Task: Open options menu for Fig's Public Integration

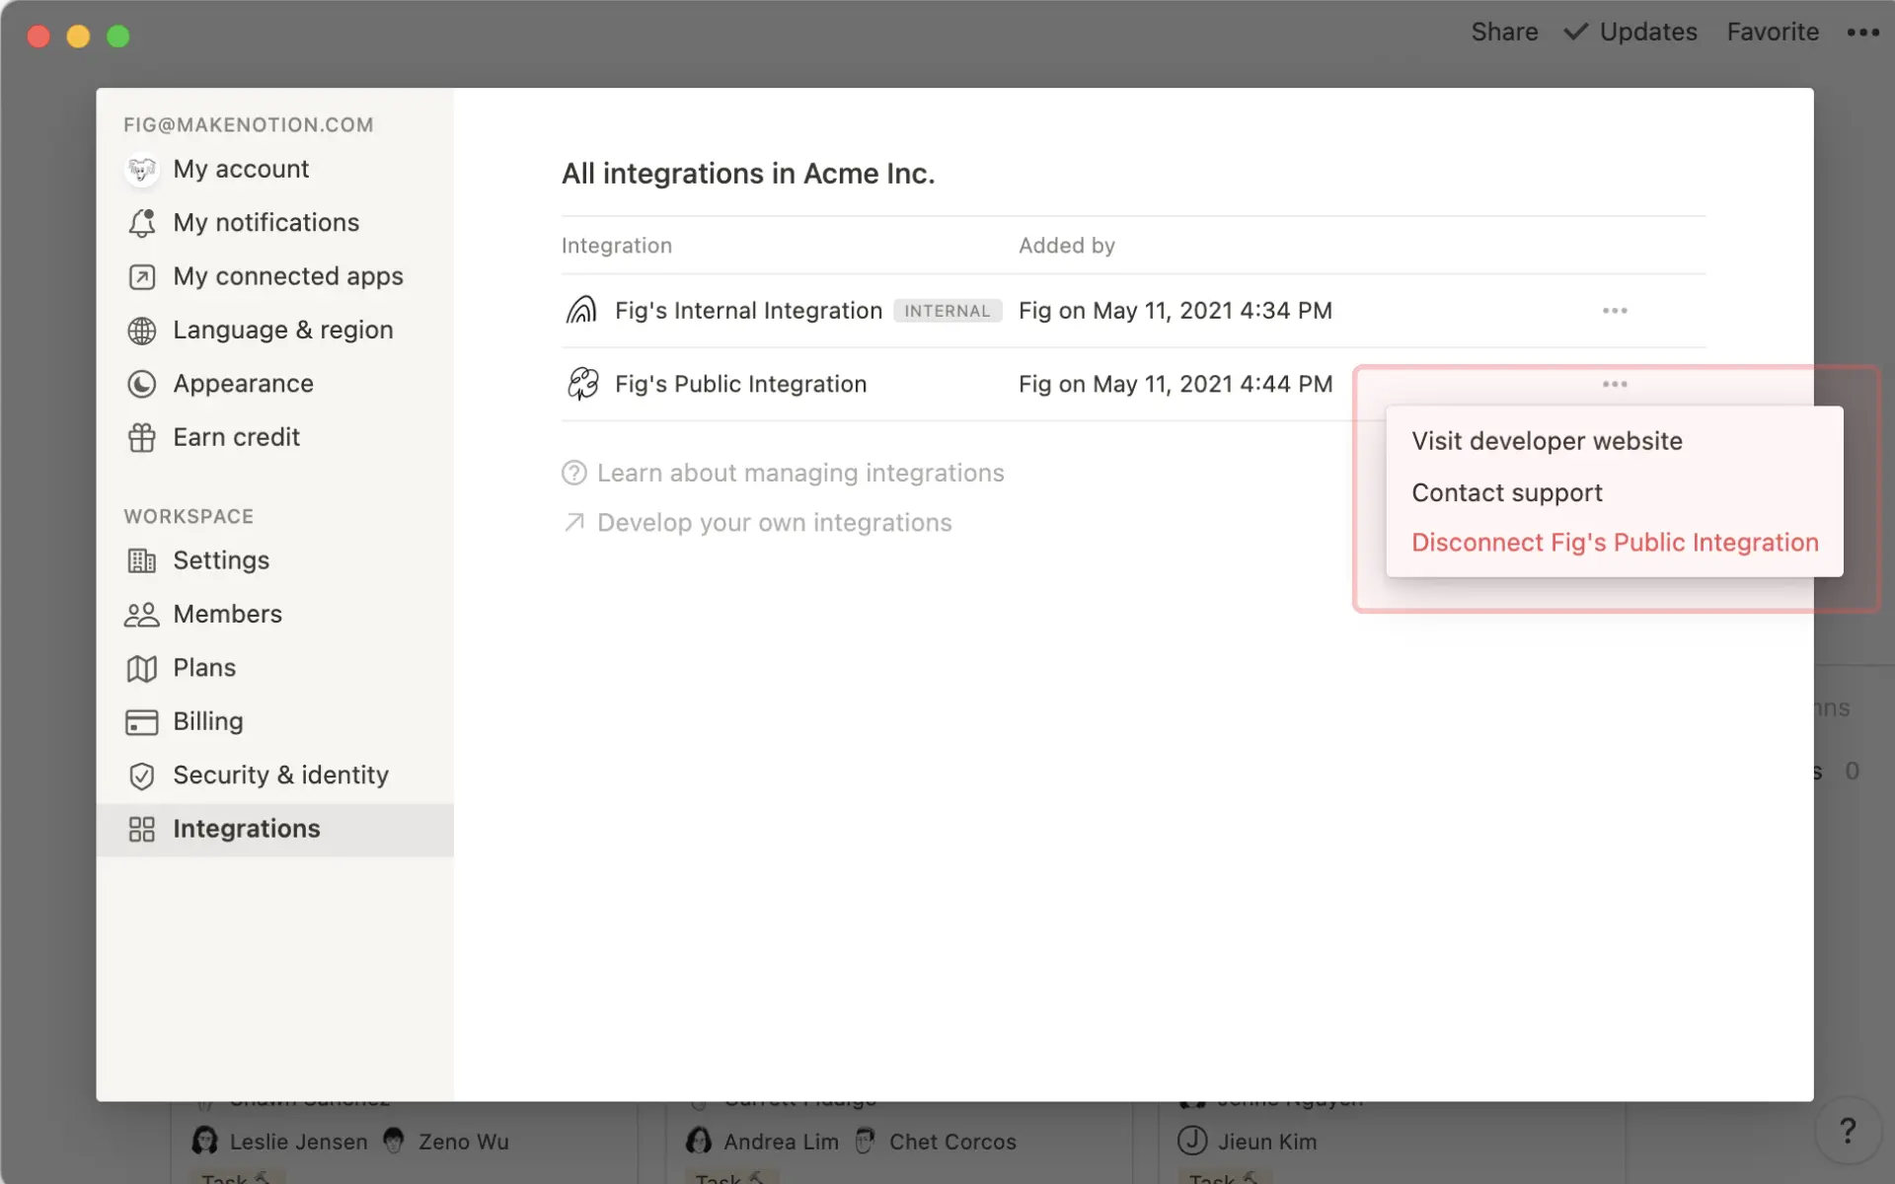Action: click(x=1614, y=384)
